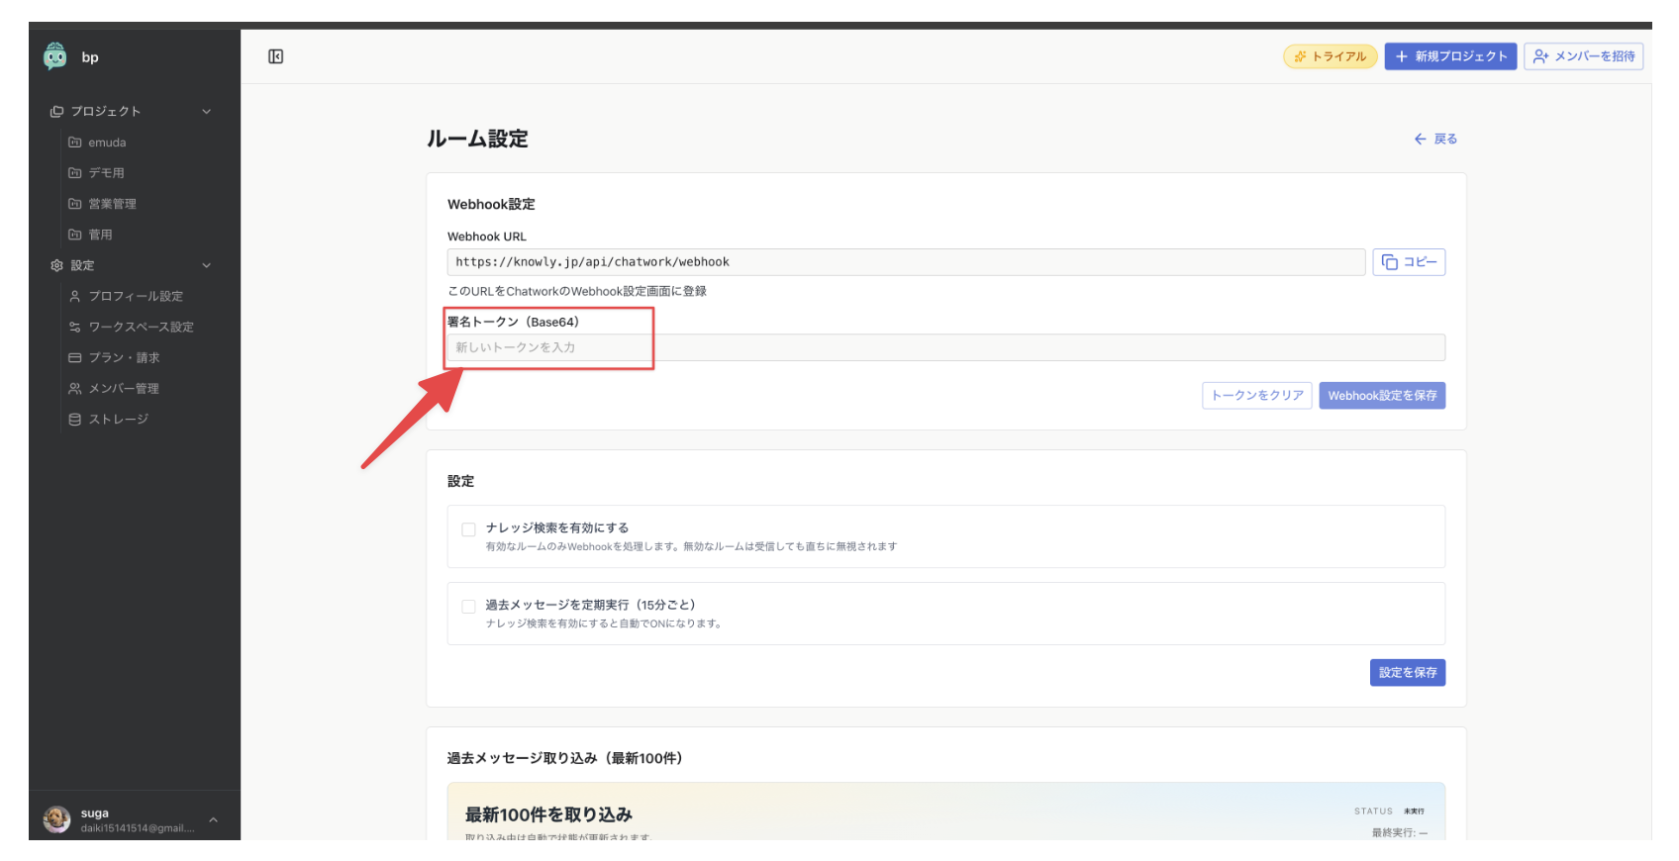Open the 営業管理 project
This screenshot has height=861, width=1679.
click(113, 204)
